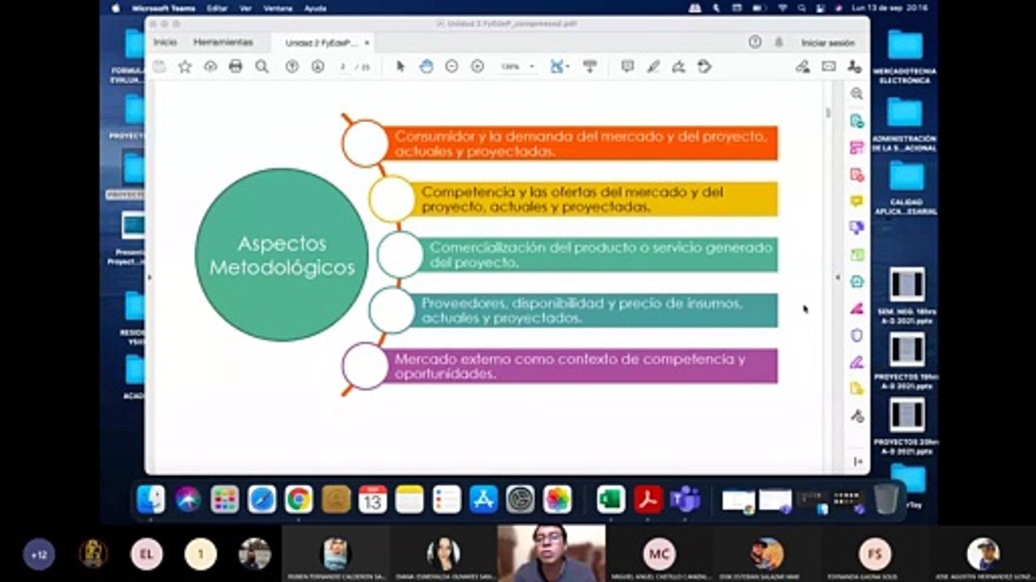Open SEM. NEG. pptx file on desktop
1036x582 pixels.
click(x=906, y=295)
